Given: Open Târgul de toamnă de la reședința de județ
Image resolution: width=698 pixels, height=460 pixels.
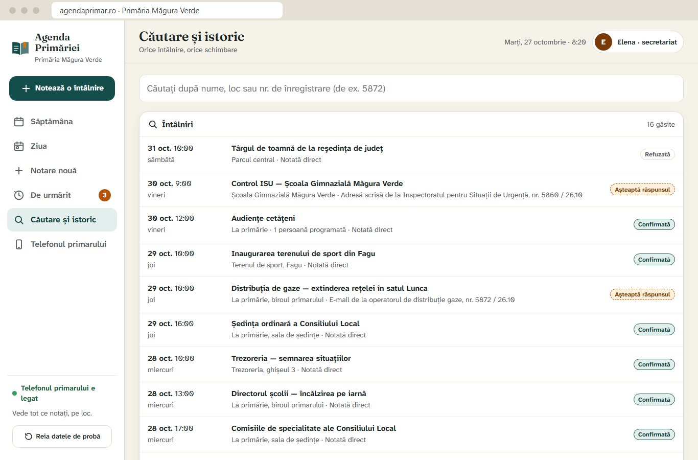Looking at the screenshot, I should click(411, 154).
